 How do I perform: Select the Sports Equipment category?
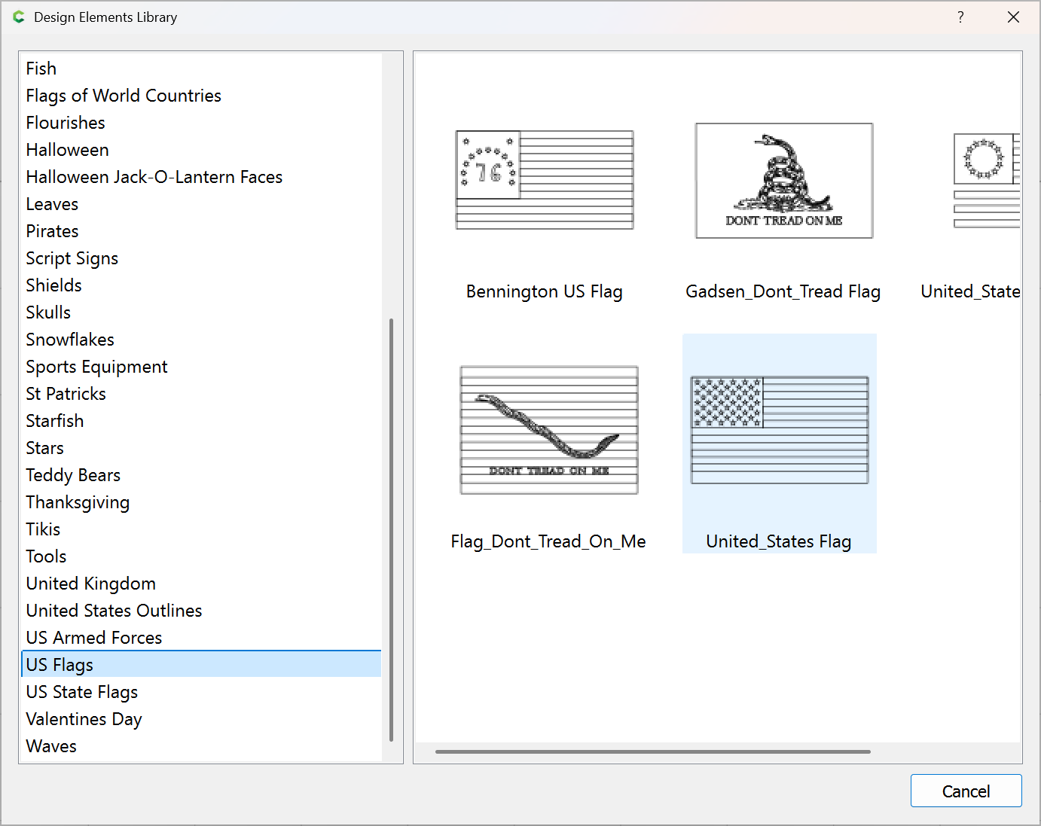coord(96,367)
